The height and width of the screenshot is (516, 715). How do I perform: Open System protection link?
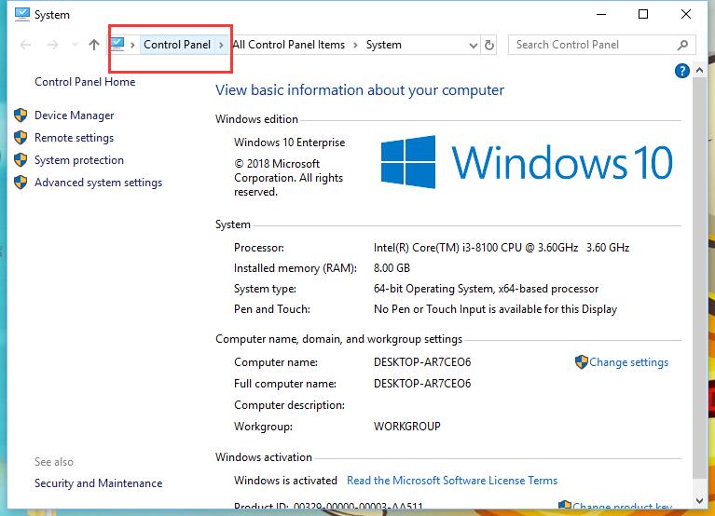coord(79,160)
